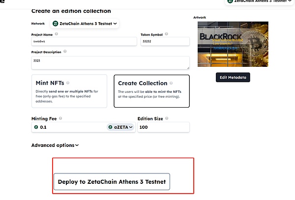The image size is (295, 200).
Task: Click Deploy to ZetaChain Athens 3 Testnet
Action: [x=112, y=182]
